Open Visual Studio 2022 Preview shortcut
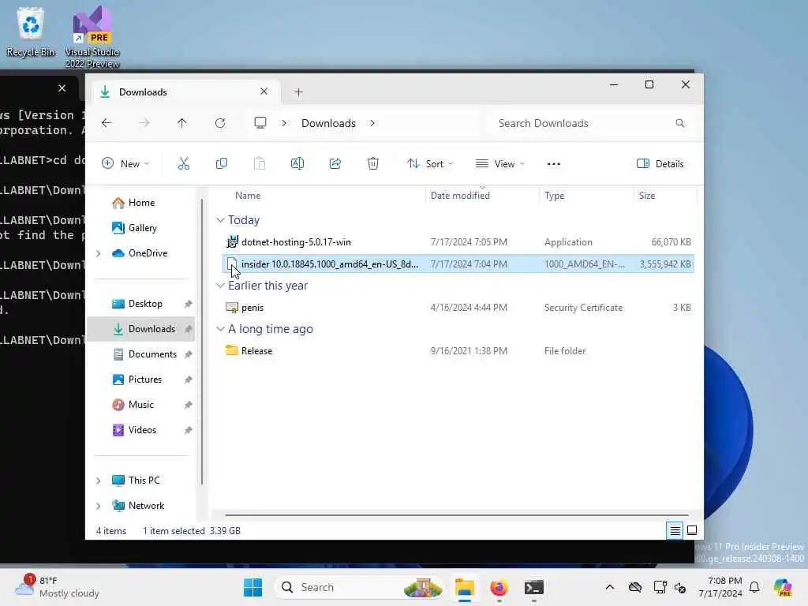808x606 pixels. pos(92,37)
